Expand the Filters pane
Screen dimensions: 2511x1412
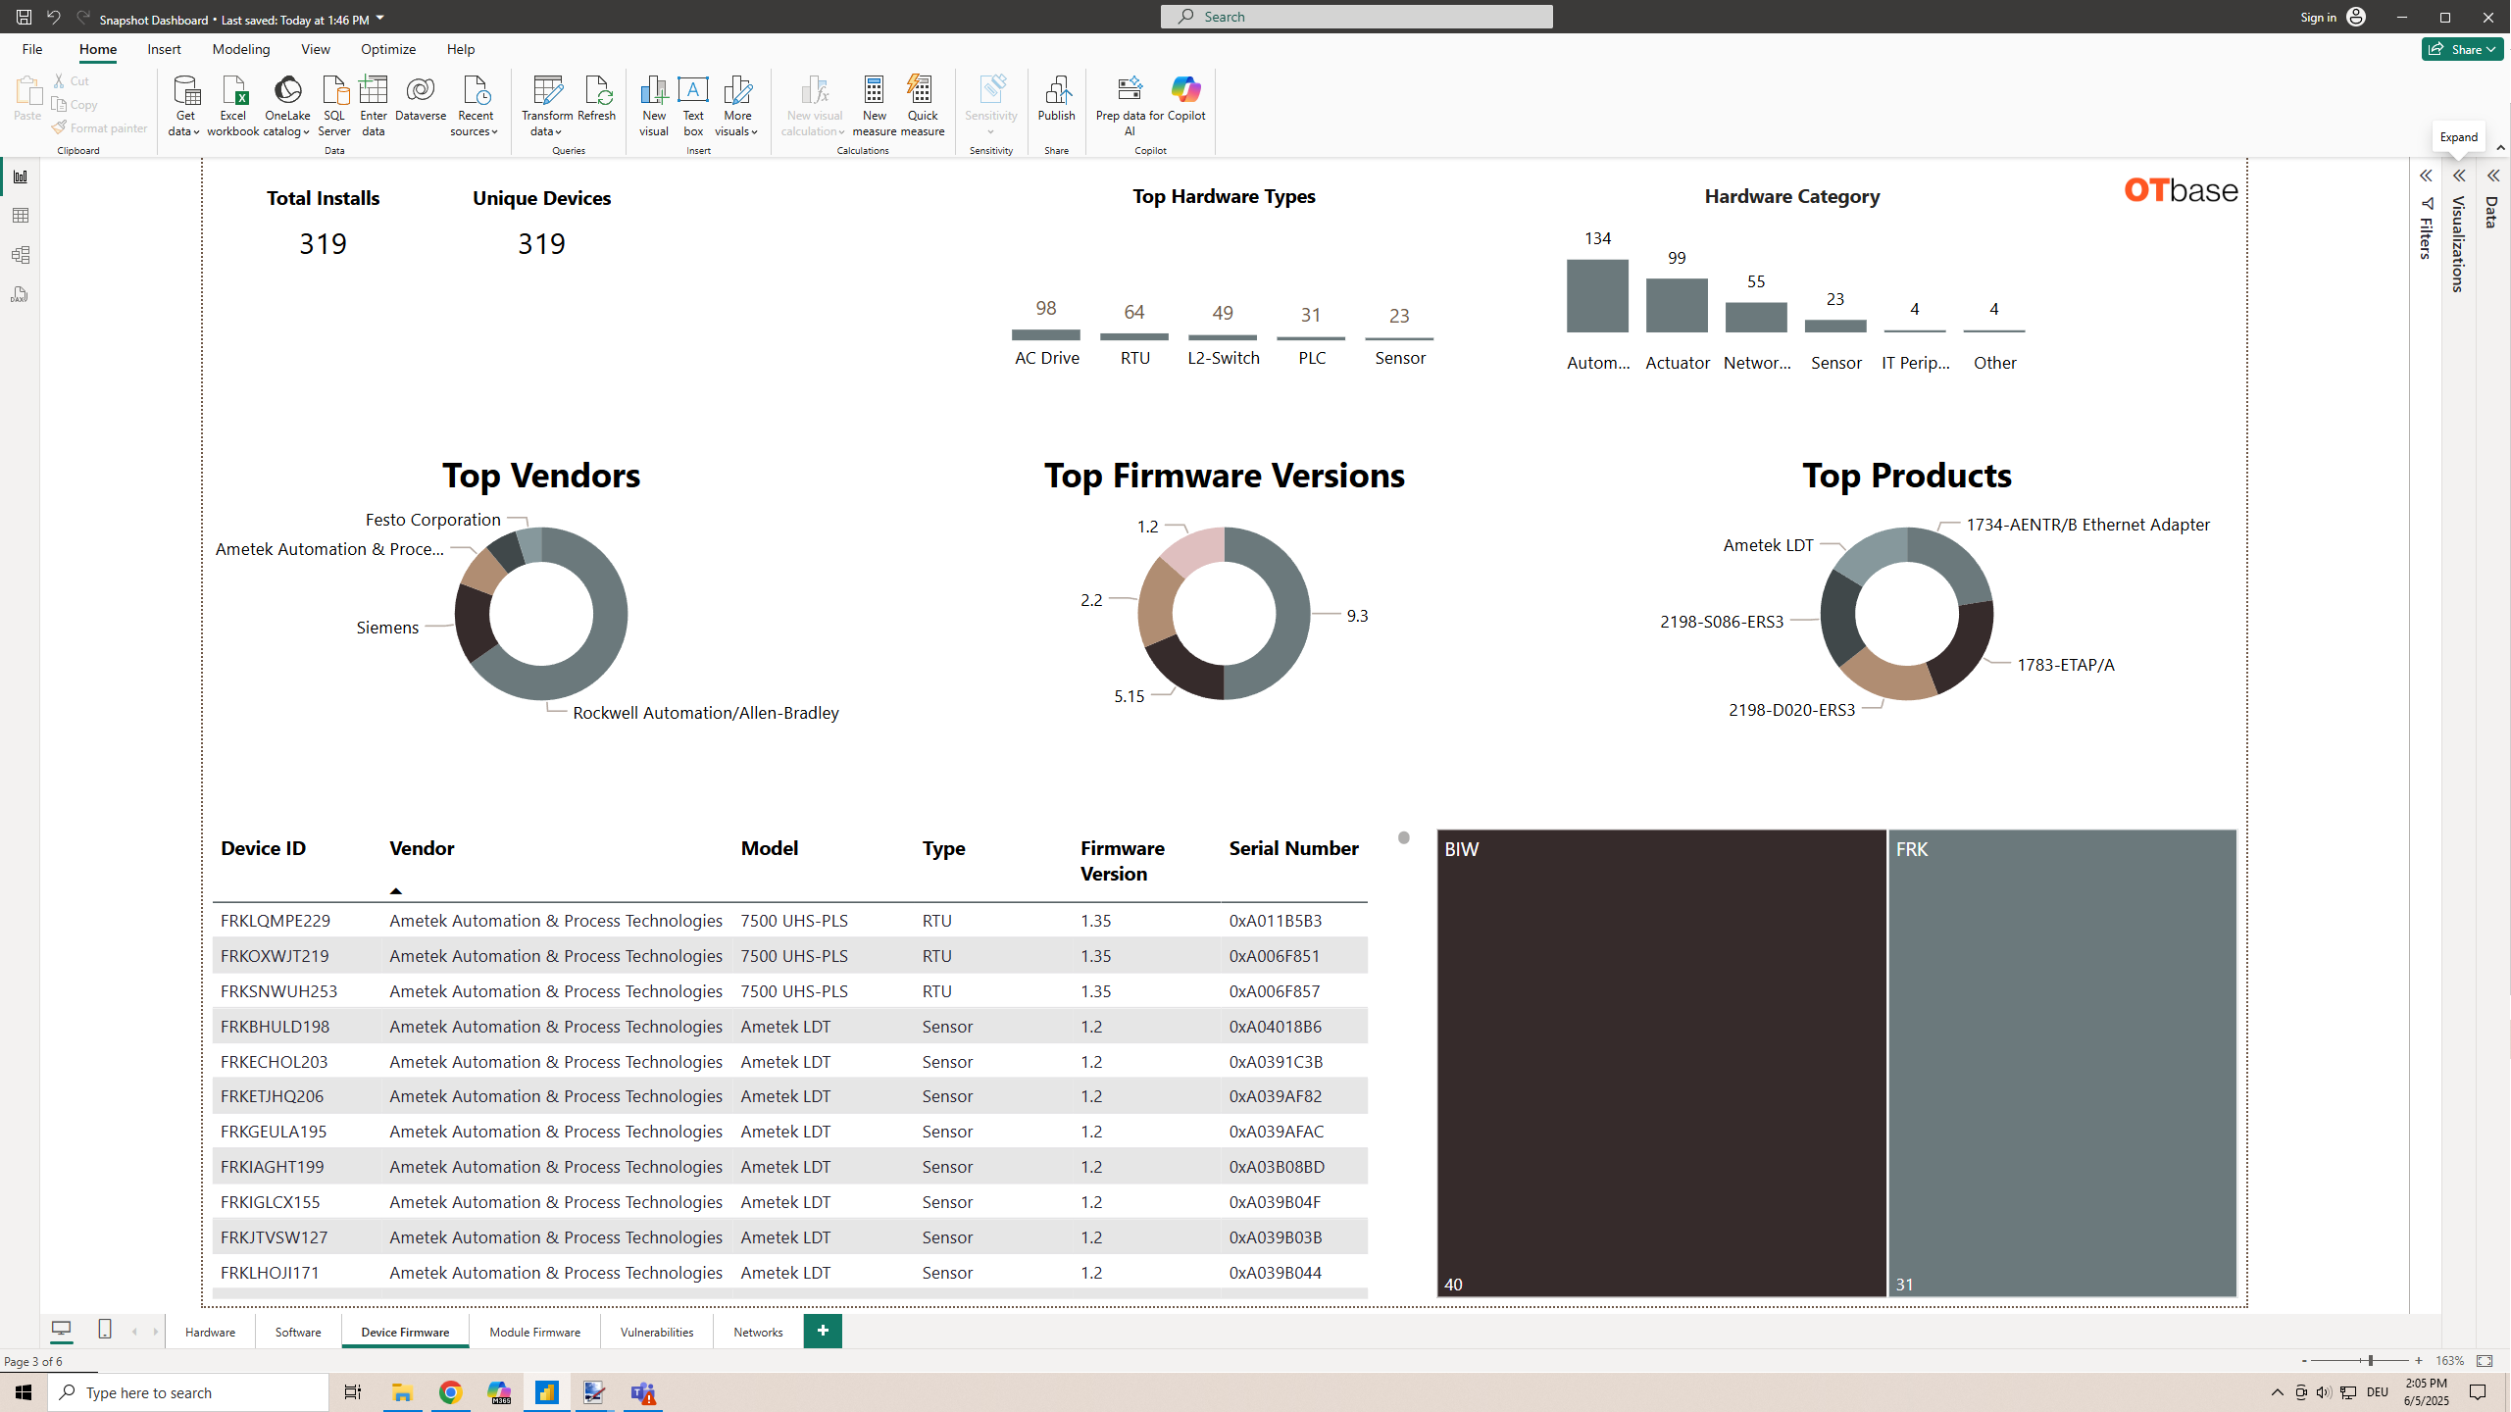[x=2426, y=176]
